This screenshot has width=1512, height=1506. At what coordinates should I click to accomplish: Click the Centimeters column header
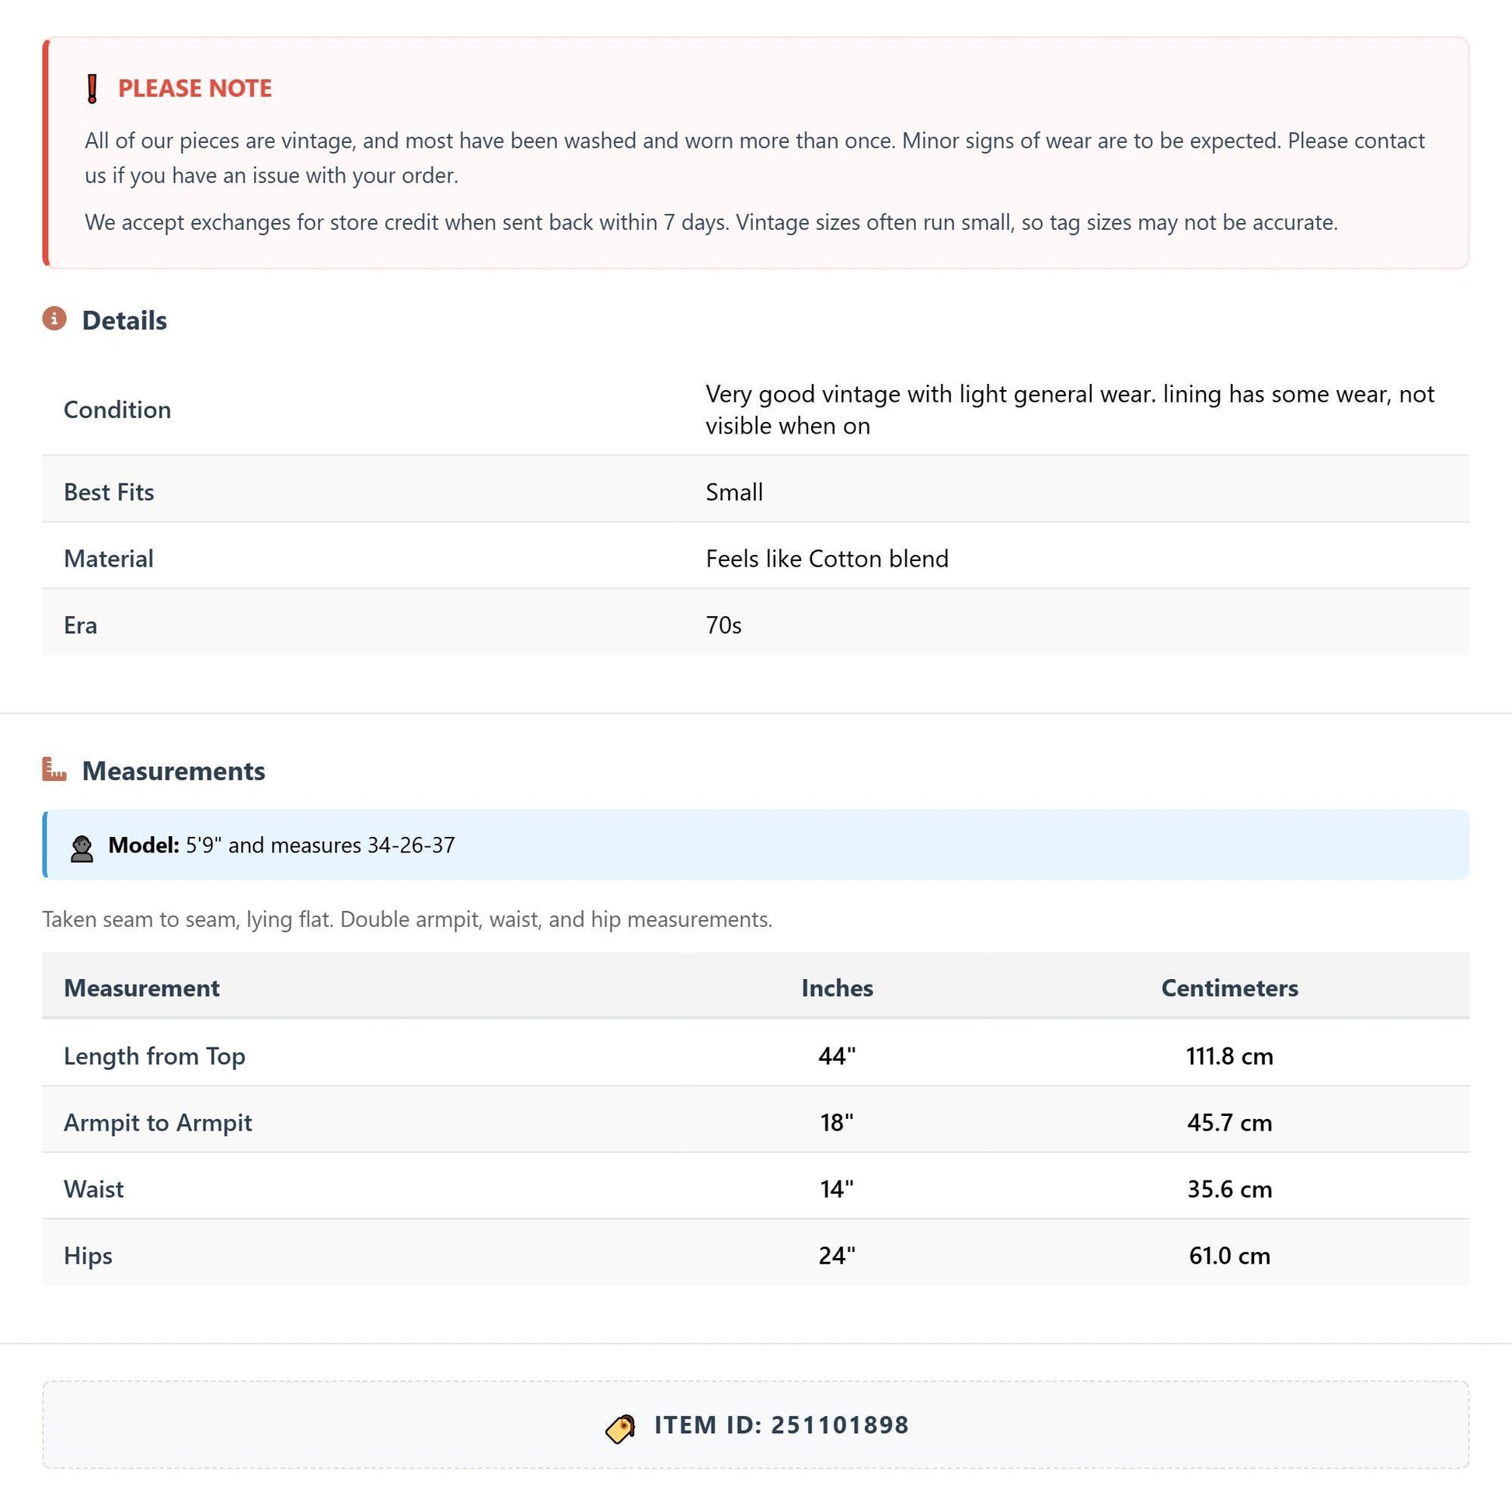1229,988
